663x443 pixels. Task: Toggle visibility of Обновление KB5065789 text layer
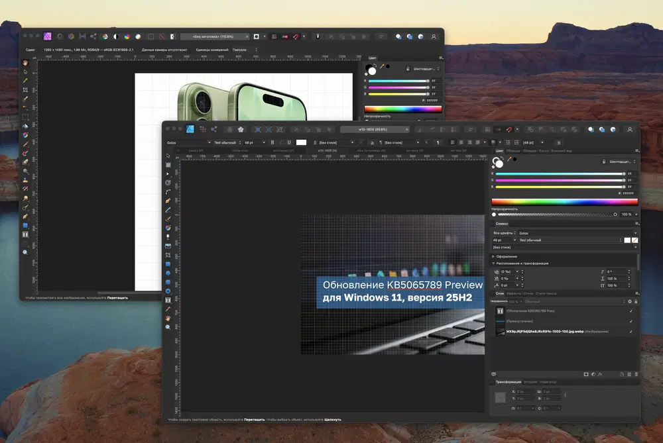(x=631, y=311)
